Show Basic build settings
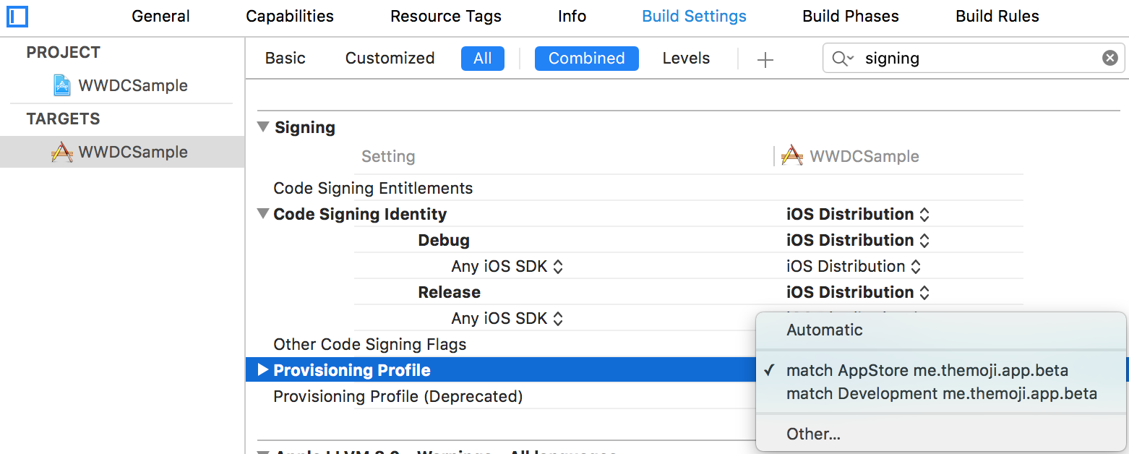1129x454 pixels. (285, 59)
